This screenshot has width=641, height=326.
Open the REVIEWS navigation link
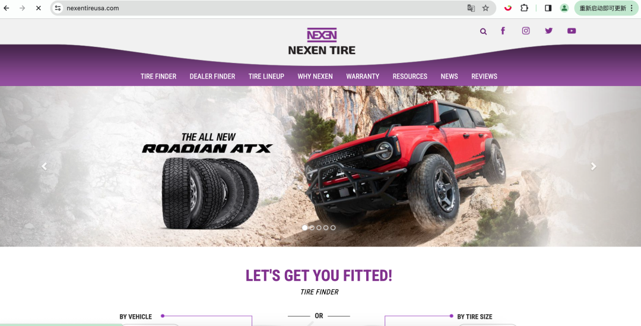(484, 77)
